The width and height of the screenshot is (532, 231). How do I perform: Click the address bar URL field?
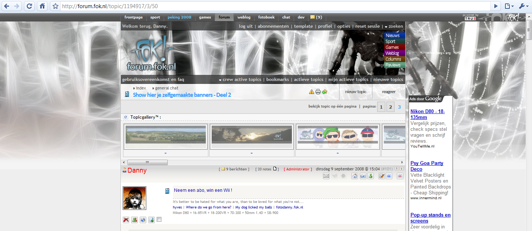(x=275, y=6)
